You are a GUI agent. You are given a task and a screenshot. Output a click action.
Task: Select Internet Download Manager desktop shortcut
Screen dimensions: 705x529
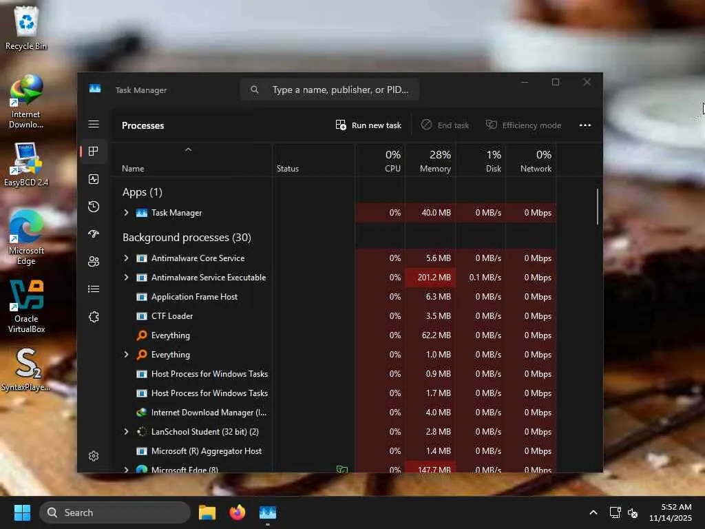pos(26,102)
